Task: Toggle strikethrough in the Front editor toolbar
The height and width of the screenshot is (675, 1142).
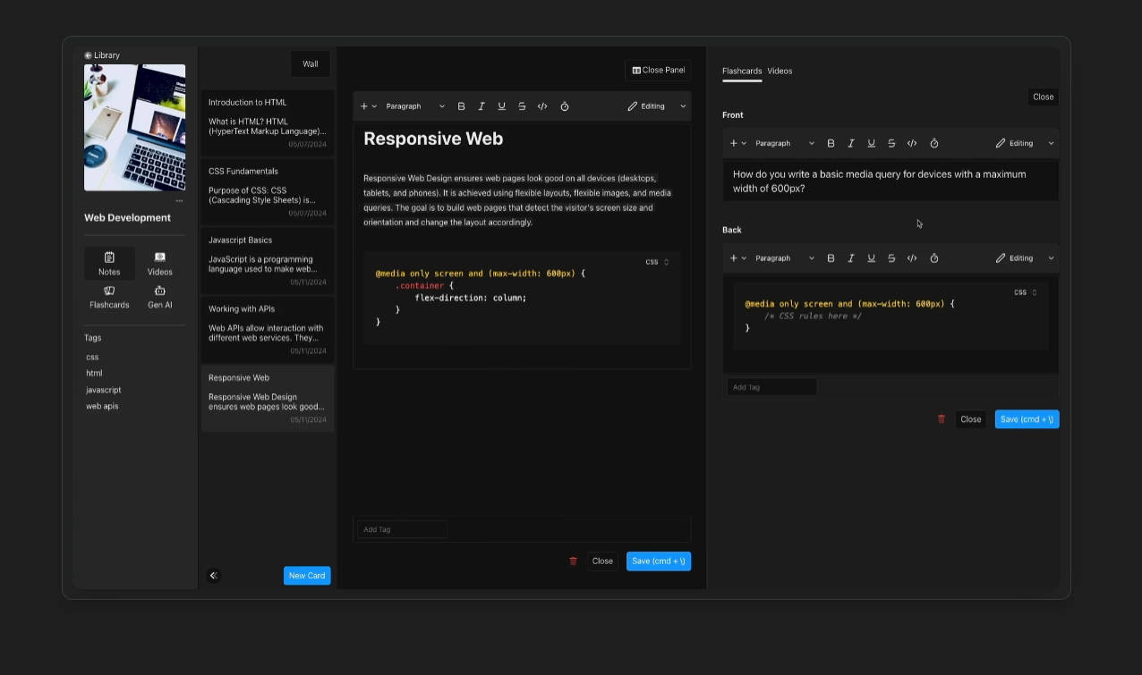Action: click(891, 143)
